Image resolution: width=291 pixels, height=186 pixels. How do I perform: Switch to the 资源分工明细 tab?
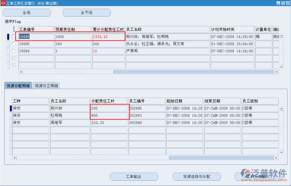46,86
